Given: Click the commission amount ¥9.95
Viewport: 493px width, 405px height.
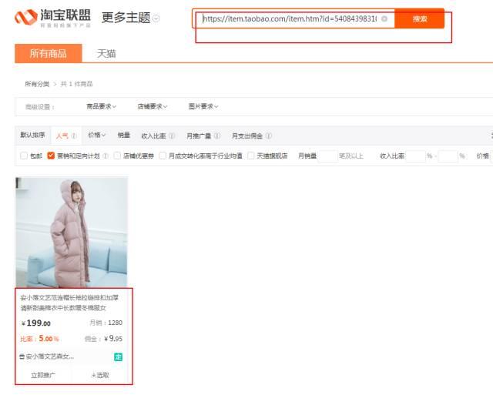Looking at the screenshot, I should pyautogui.click(x=113, y=339).
